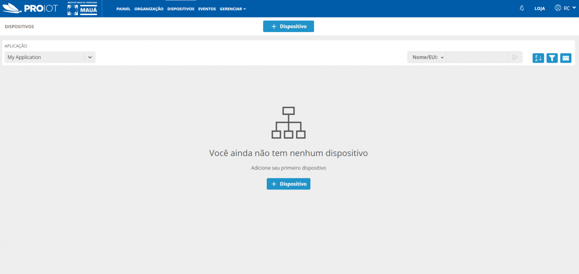Click the top Dispositivo add button
The width and height of the screenshot is (579, 274).
coord(288,27)
